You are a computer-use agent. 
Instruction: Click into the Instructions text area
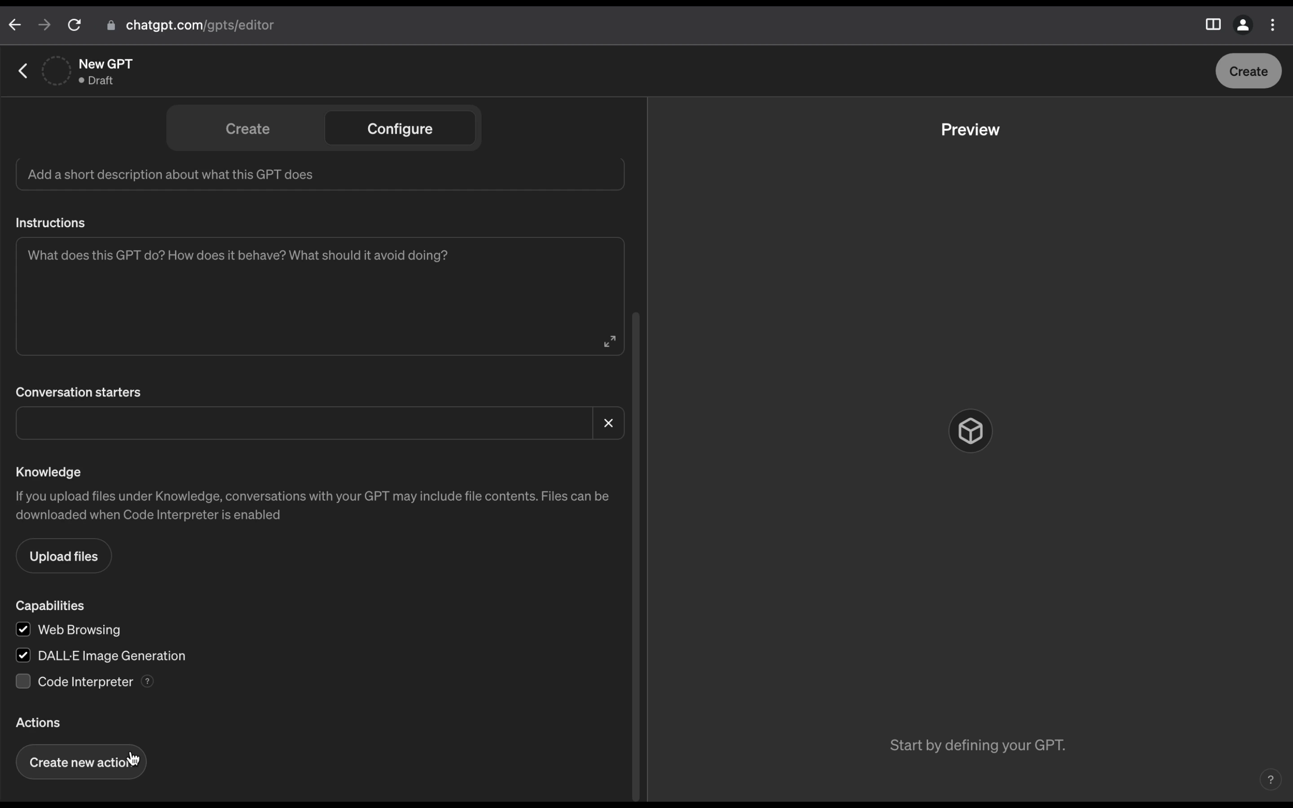pyautogui.click(x=320, y=297)
